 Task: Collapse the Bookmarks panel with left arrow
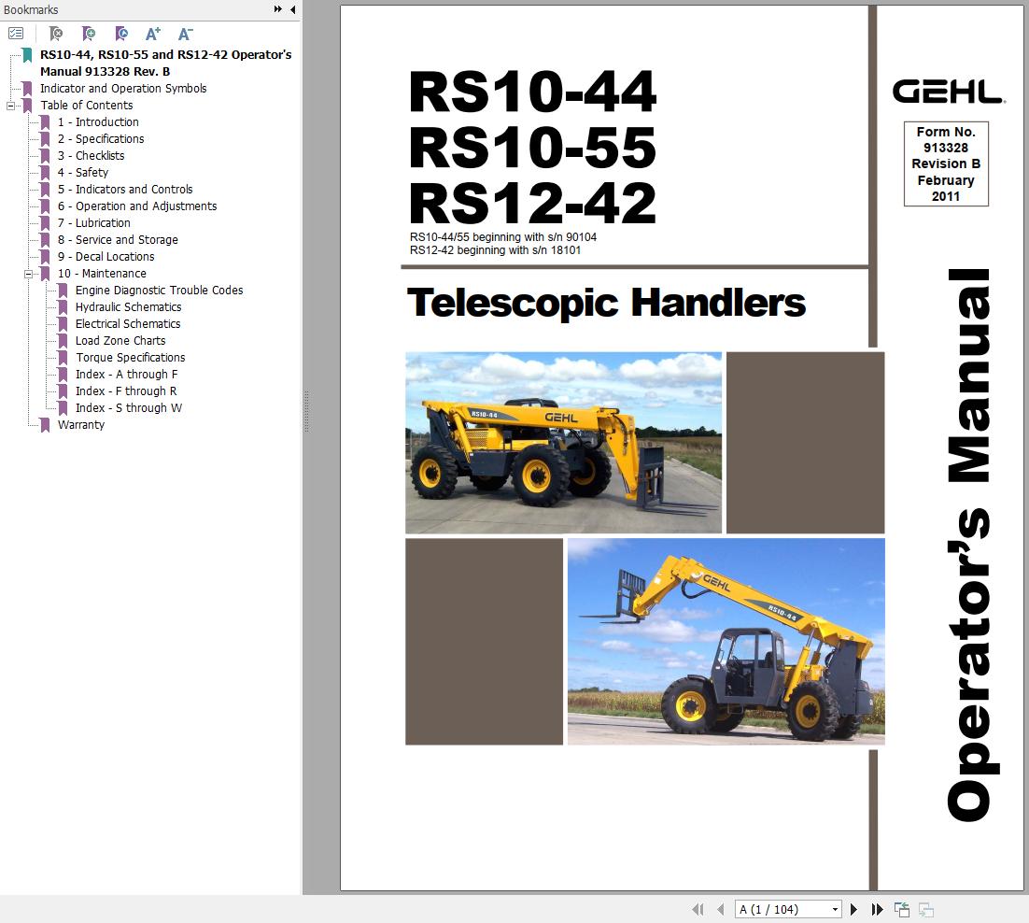292,9
